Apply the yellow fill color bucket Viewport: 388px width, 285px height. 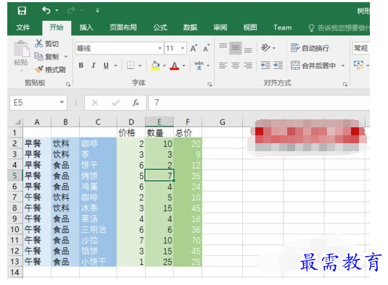pos(155,65)
